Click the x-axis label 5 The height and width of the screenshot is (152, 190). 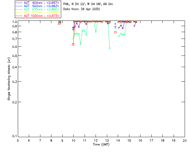click(x=18, y=140)
